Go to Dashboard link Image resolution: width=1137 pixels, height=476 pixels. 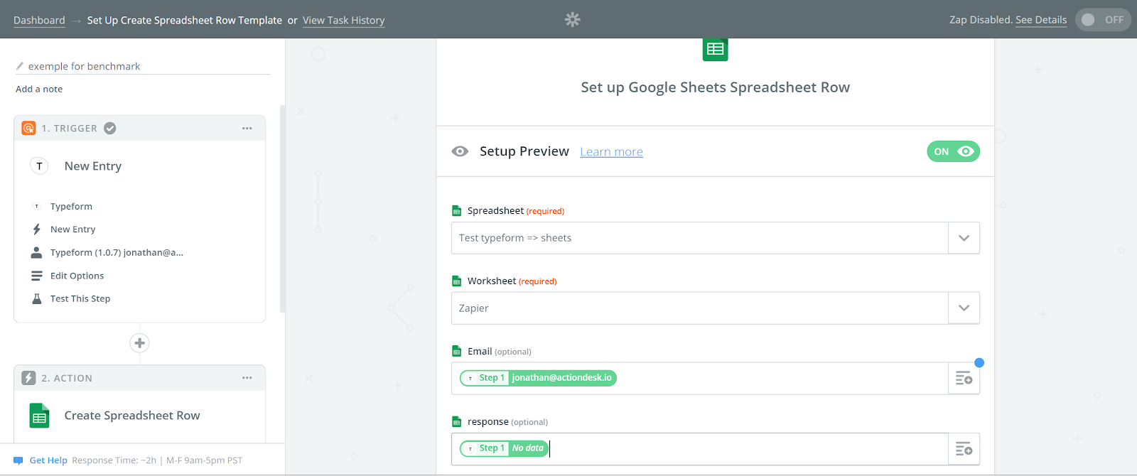tap(39, 20)
